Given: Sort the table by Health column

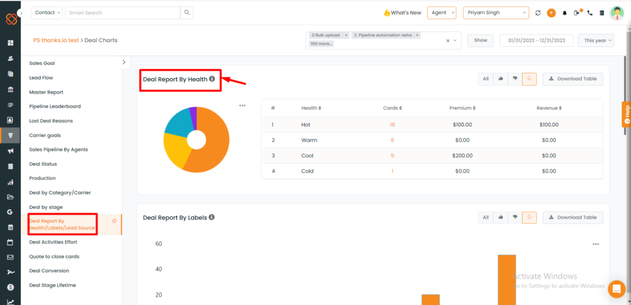Looking at the screenshot, I should pyautogui.click(x=311, y=108).
